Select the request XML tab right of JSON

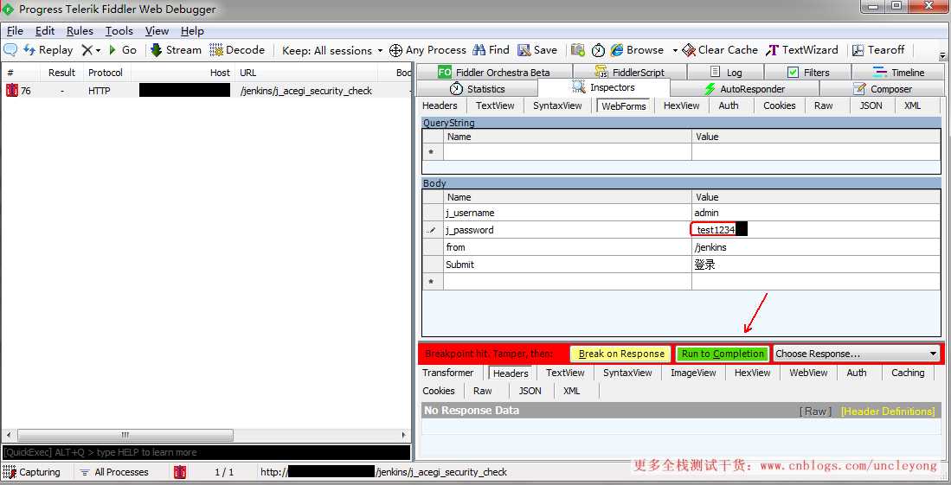(x=912, y=105)
